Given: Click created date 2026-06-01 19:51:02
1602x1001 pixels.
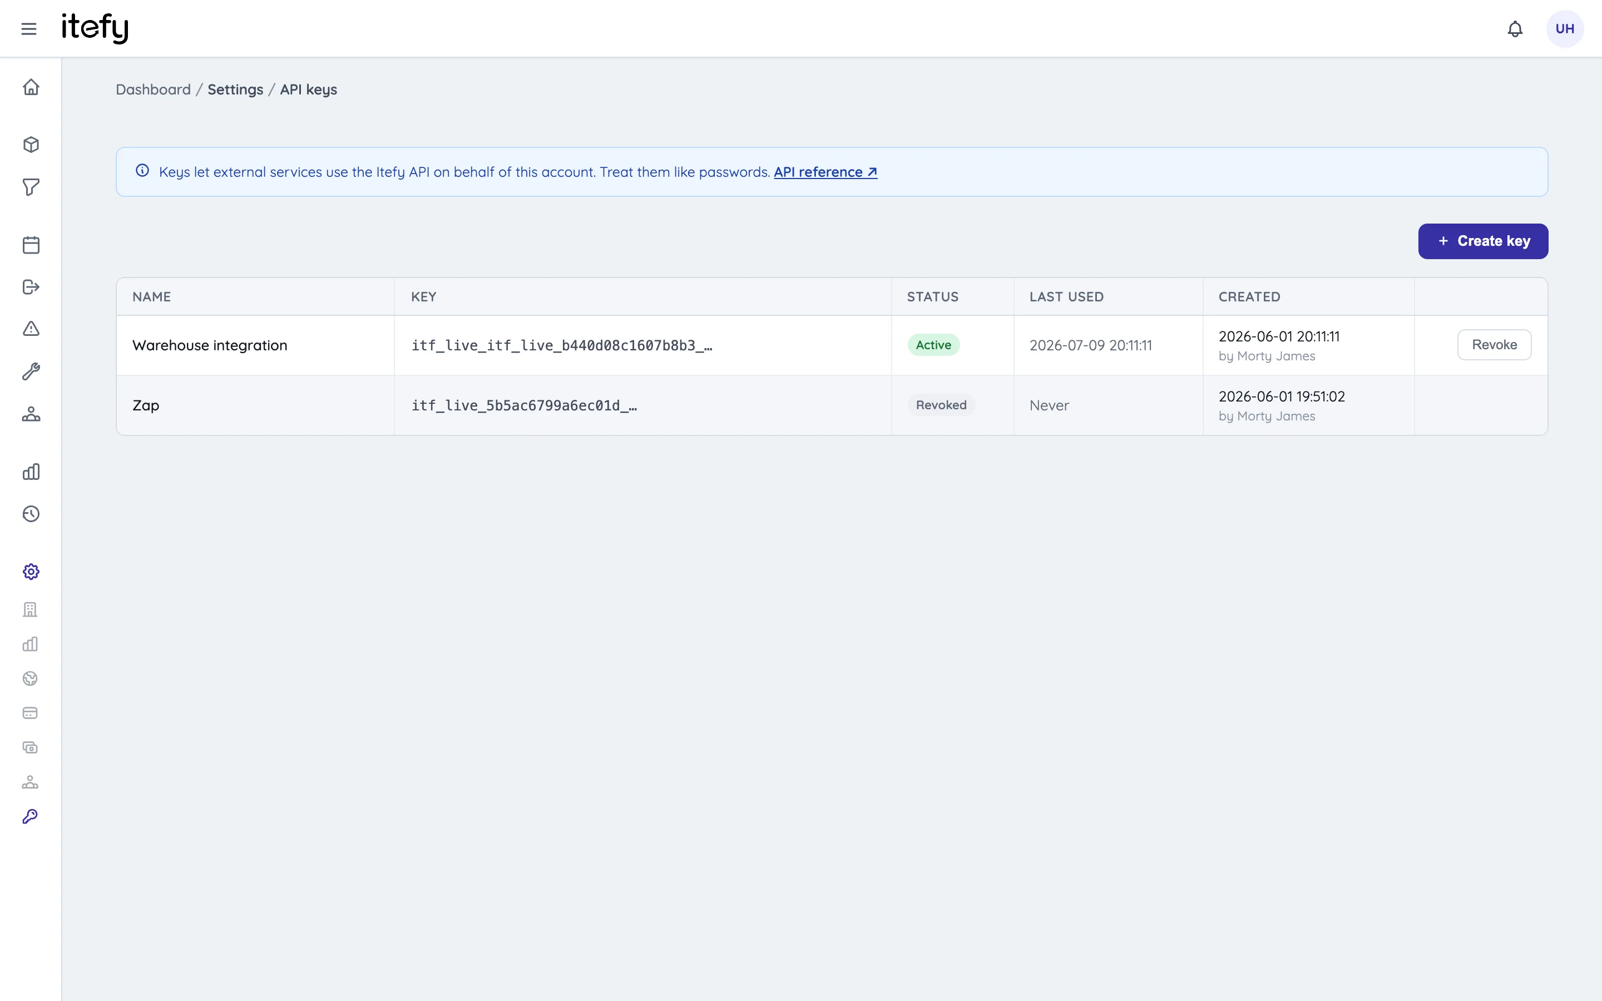Looking at the screenshot, I should point(1282,397).
